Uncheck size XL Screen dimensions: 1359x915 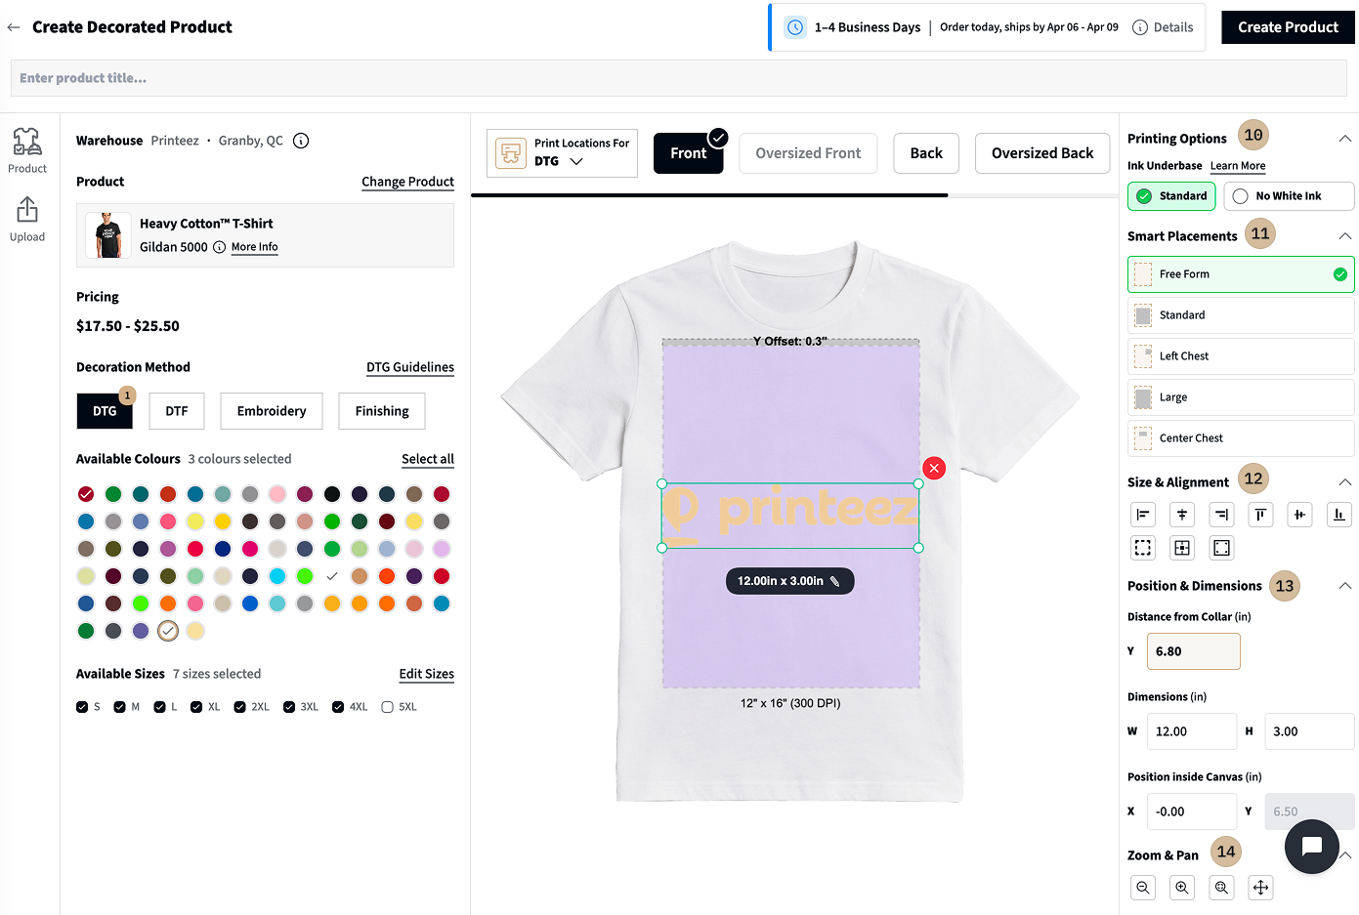pos(196,707)
